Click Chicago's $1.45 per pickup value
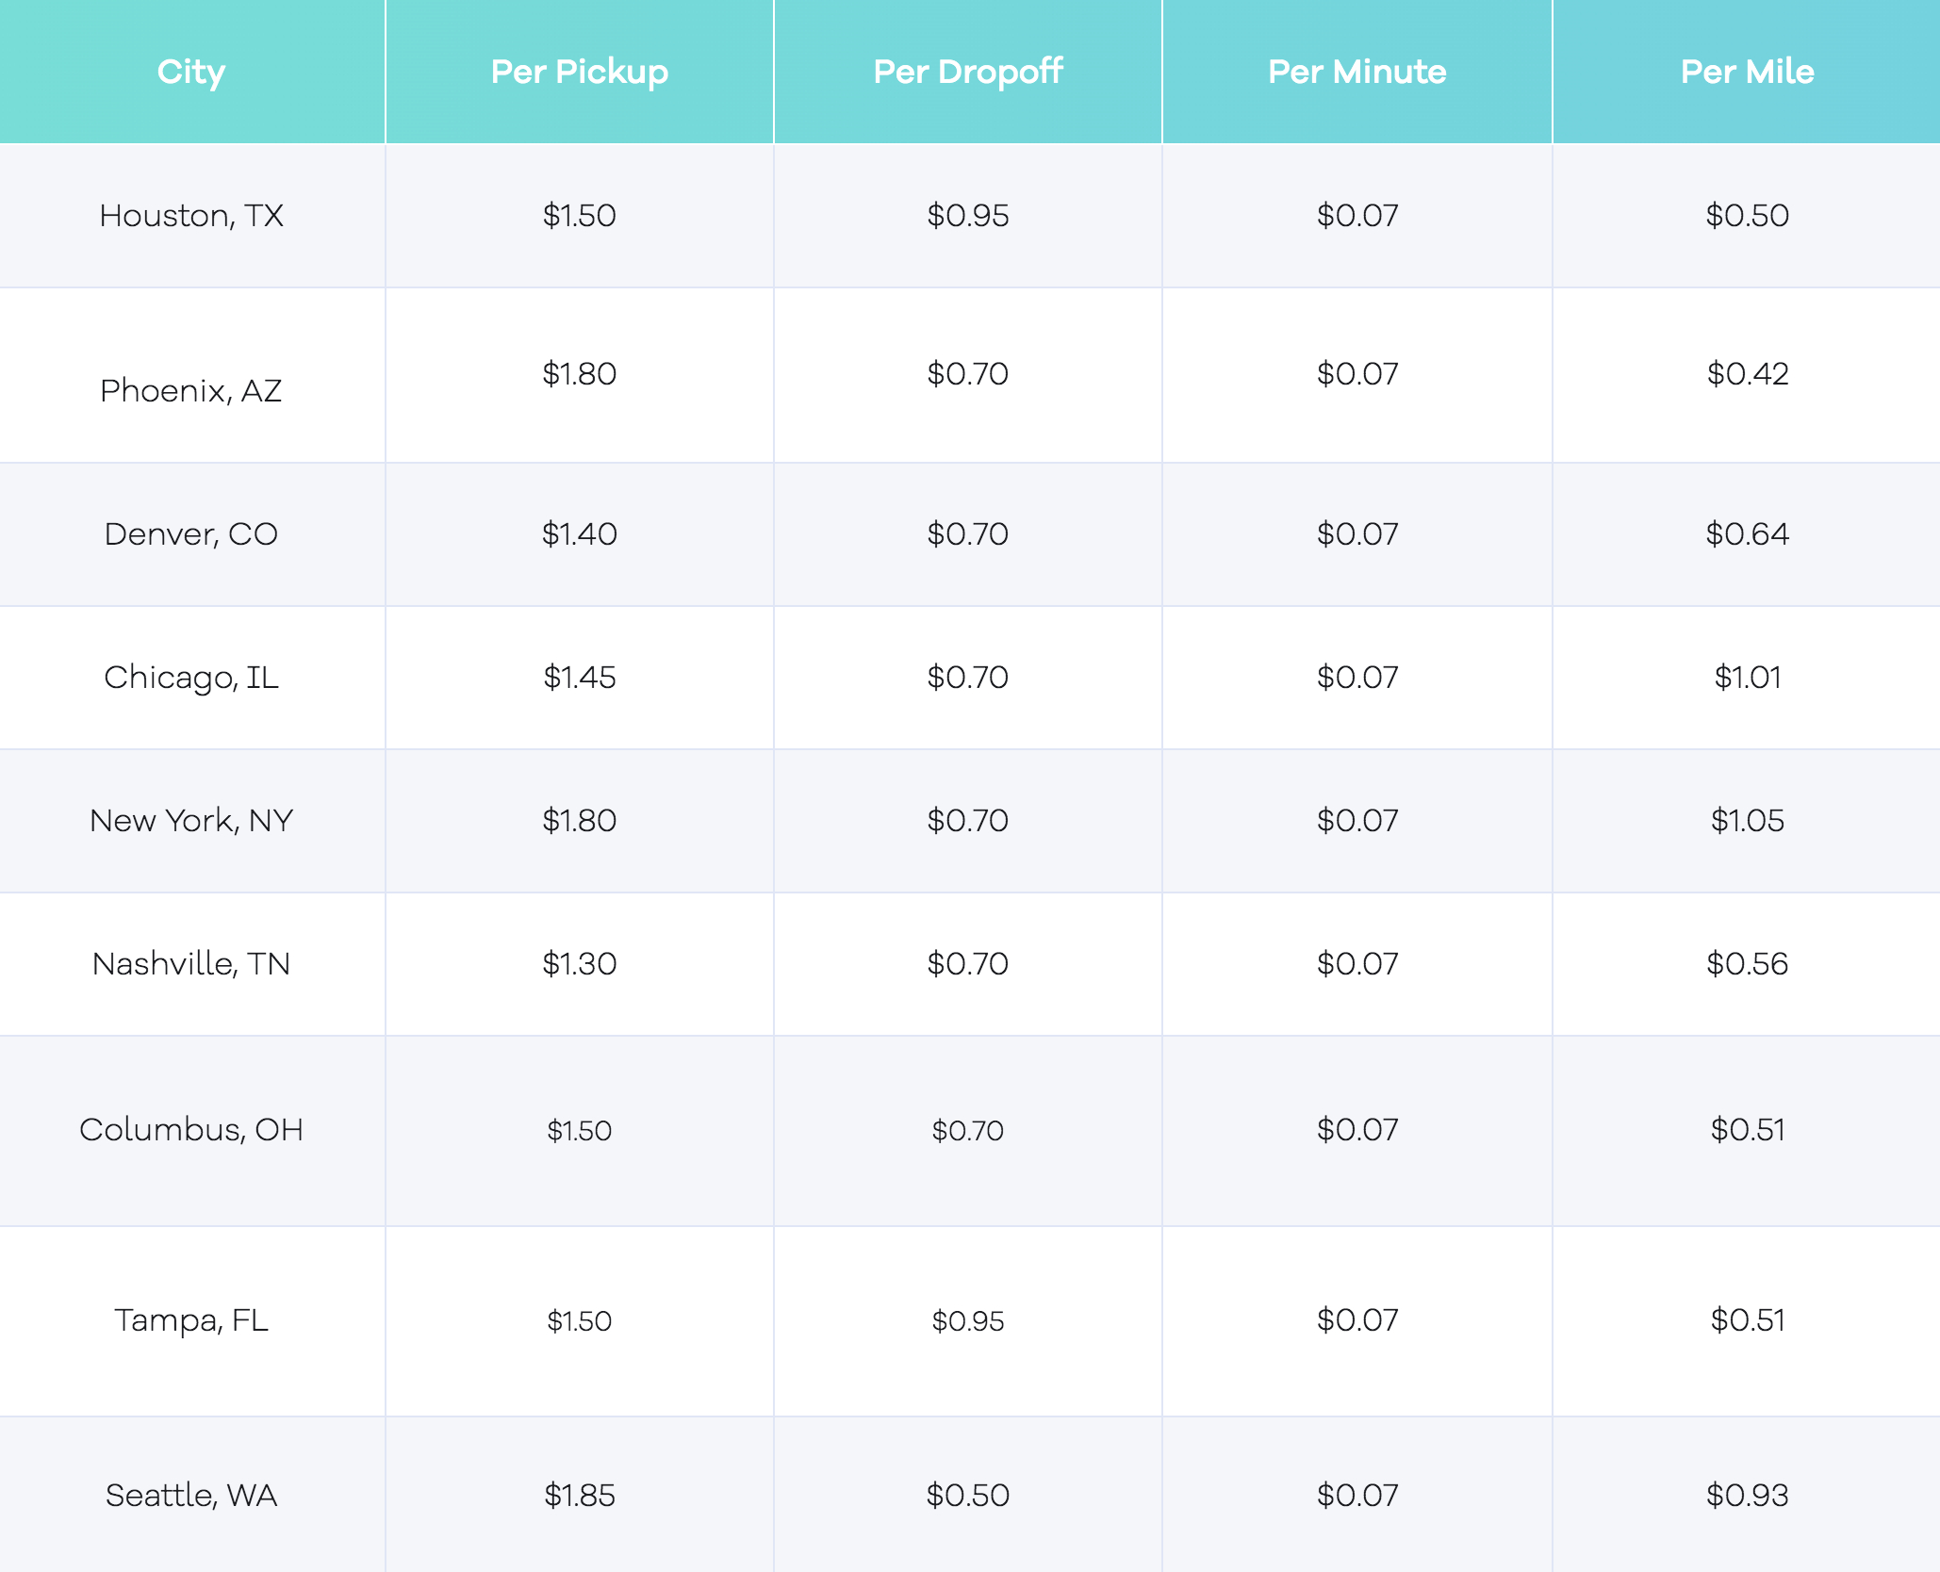 click(580, 678)
